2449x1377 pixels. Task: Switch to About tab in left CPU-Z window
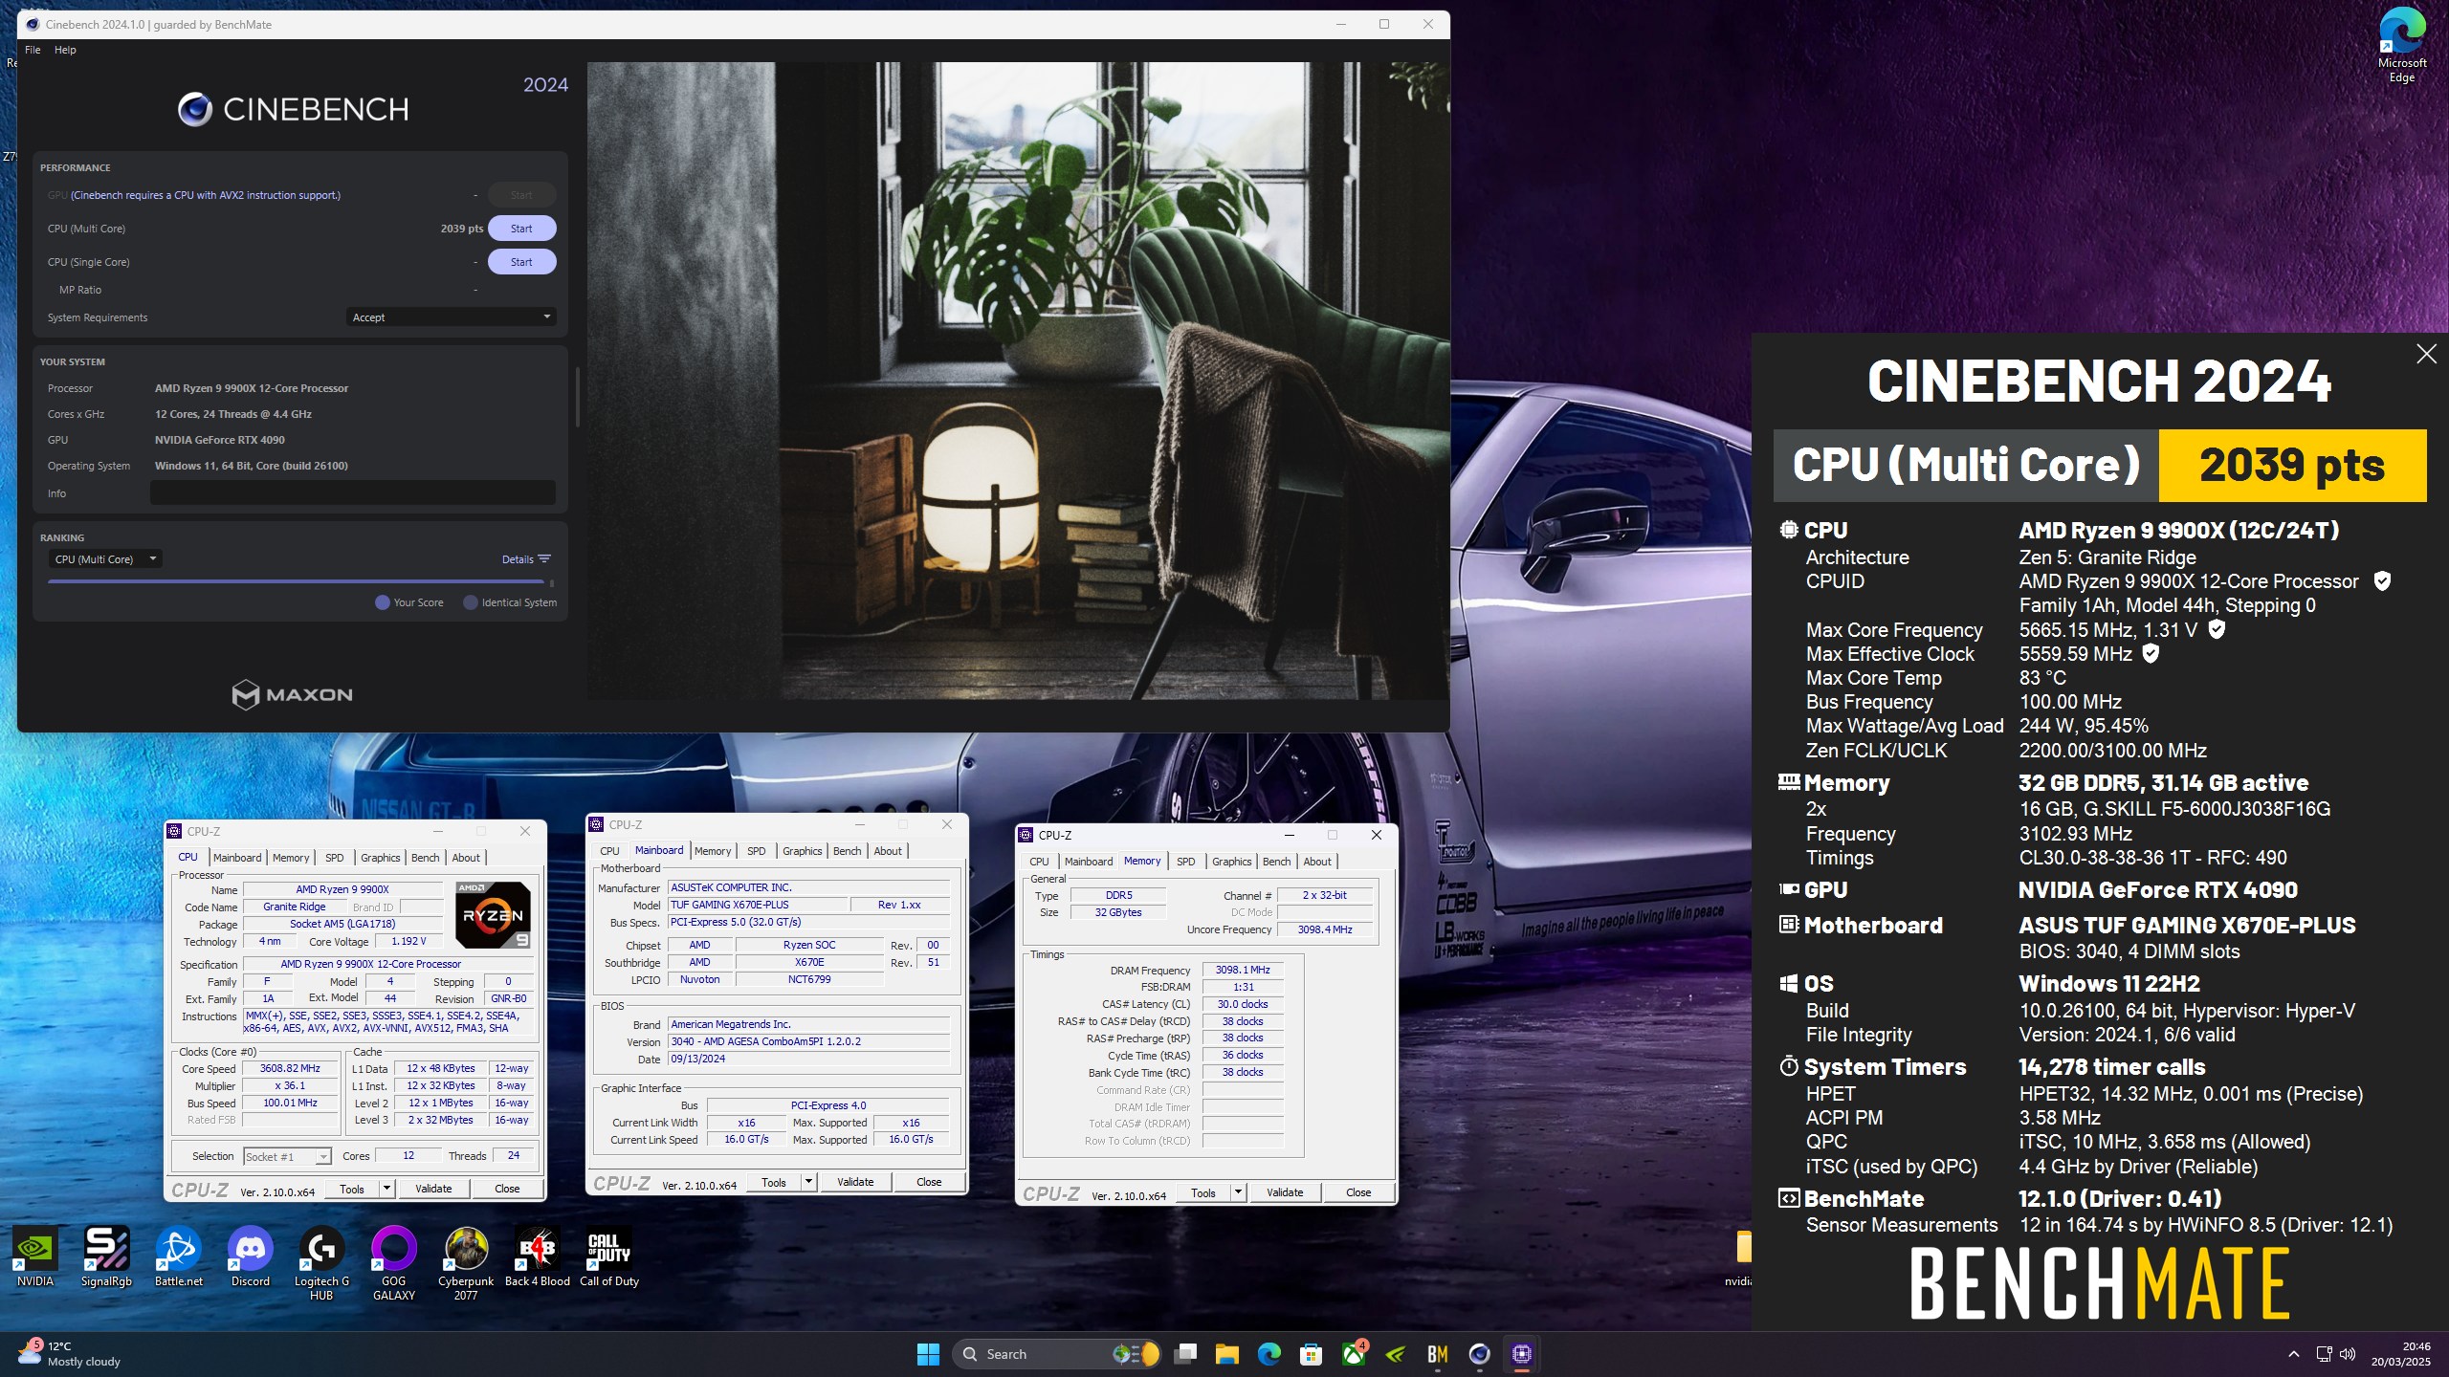(466, 858)
